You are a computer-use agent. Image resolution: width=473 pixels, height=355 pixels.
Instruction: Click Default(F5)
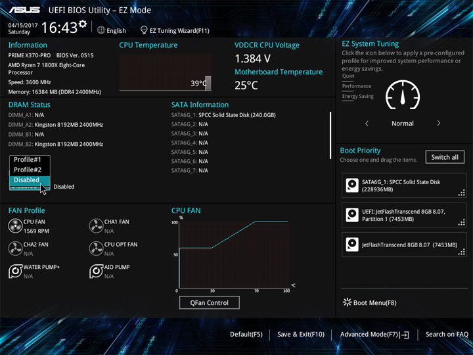[246, 335]
